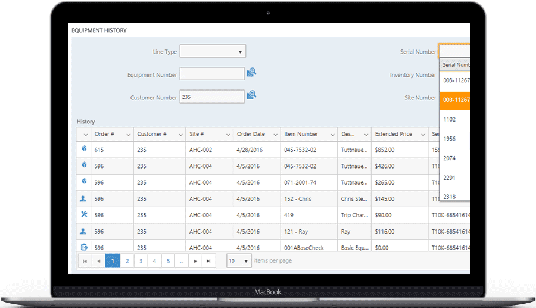This screenshot has height=308, width=536.
Task: Open the Order Date column filter menu
Action: 276,135
